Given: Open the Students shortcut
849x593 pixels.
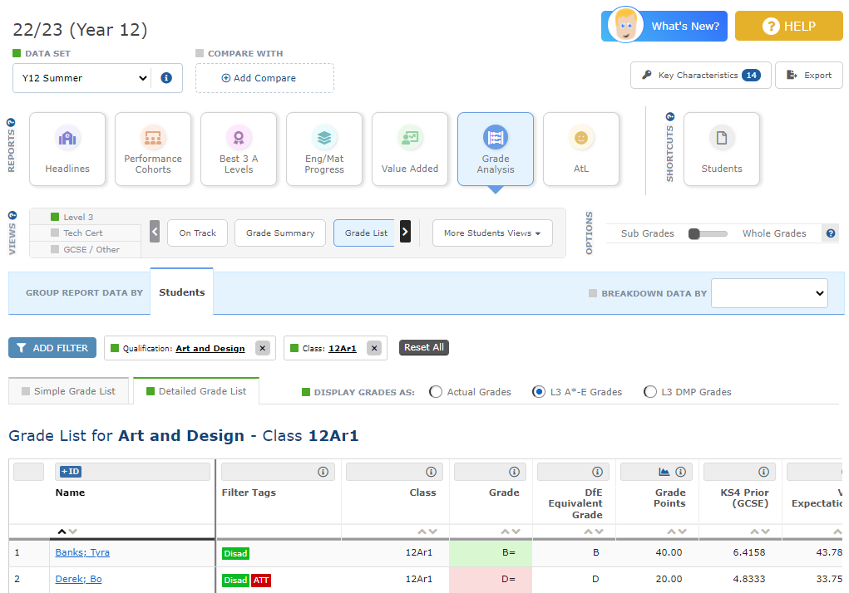Looking at the screenshot, I should click(721, 149).
